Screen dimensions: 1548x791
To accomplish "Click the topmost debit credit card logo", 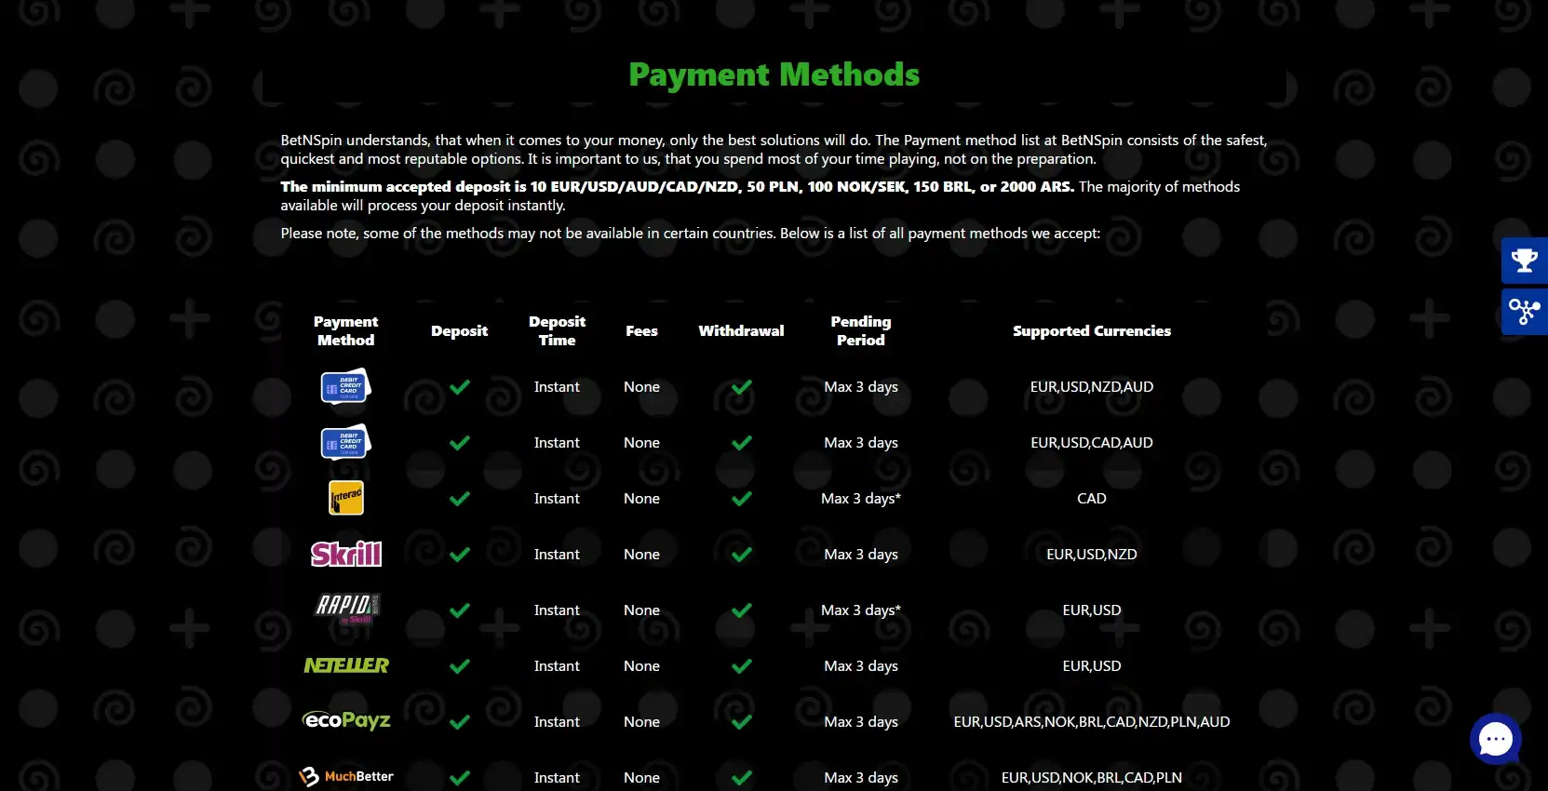I will [x=345, y=386].
